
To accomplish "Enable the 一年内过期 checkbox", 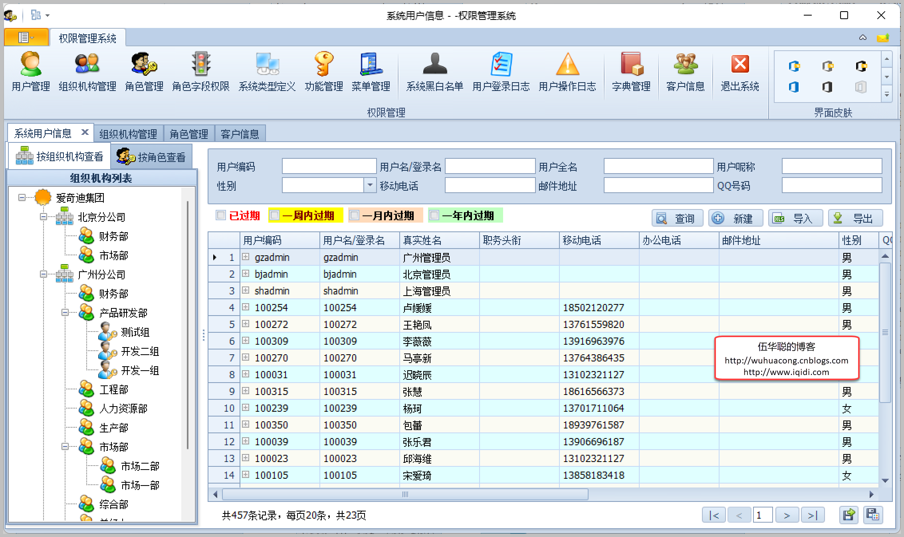I will [434, 215].
